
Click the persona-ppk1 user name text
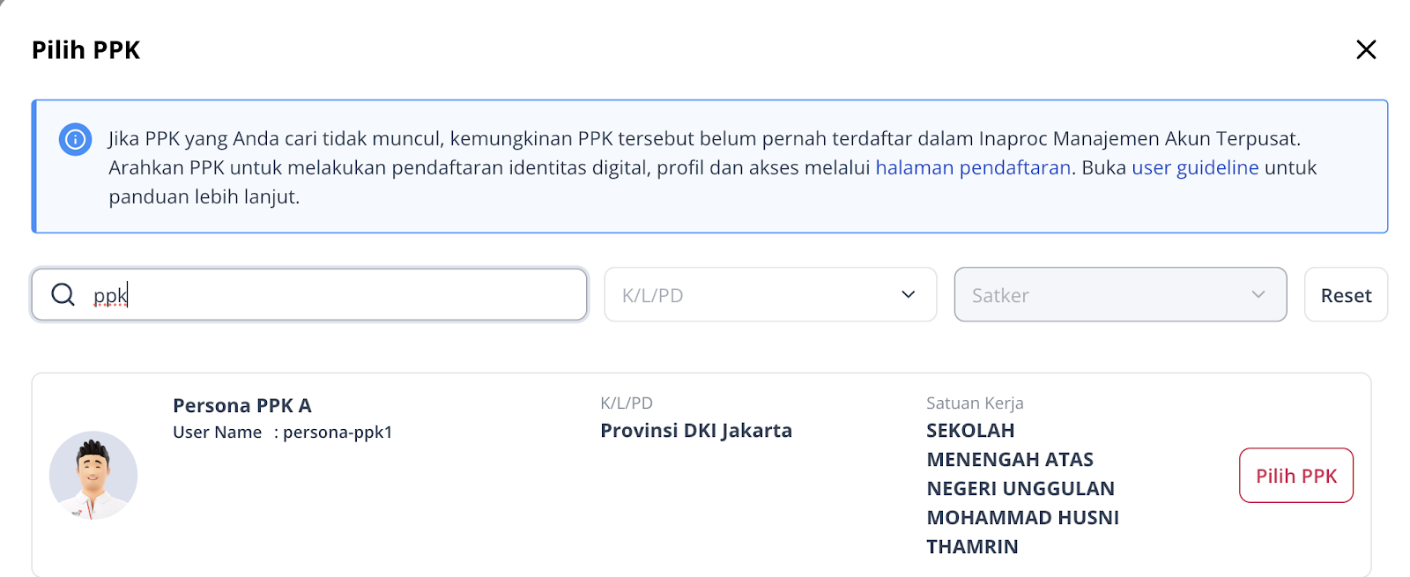(x=338, y=433)
